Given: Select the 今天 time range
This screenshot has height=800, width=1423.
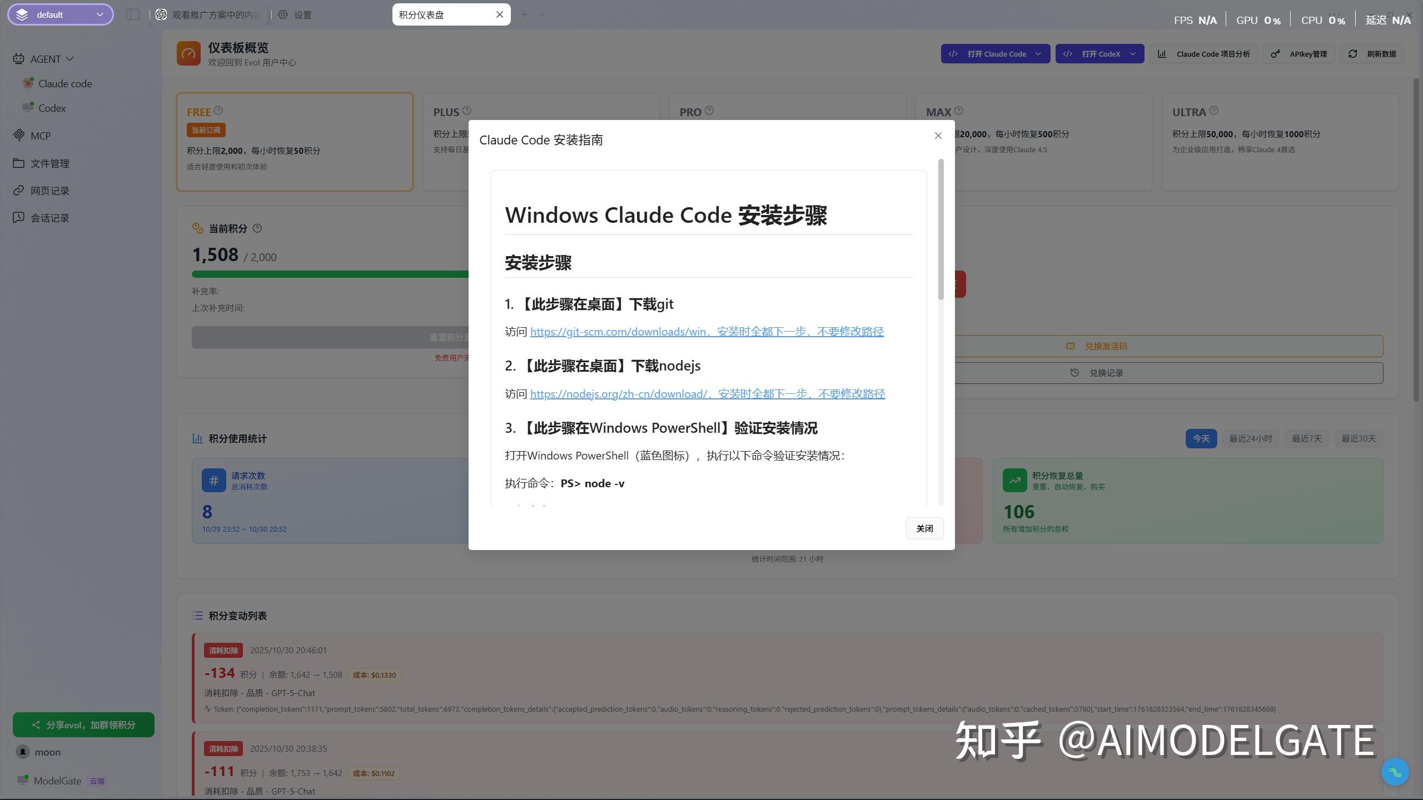Looking at the screenshot, I should click(x=1201, y=438).
